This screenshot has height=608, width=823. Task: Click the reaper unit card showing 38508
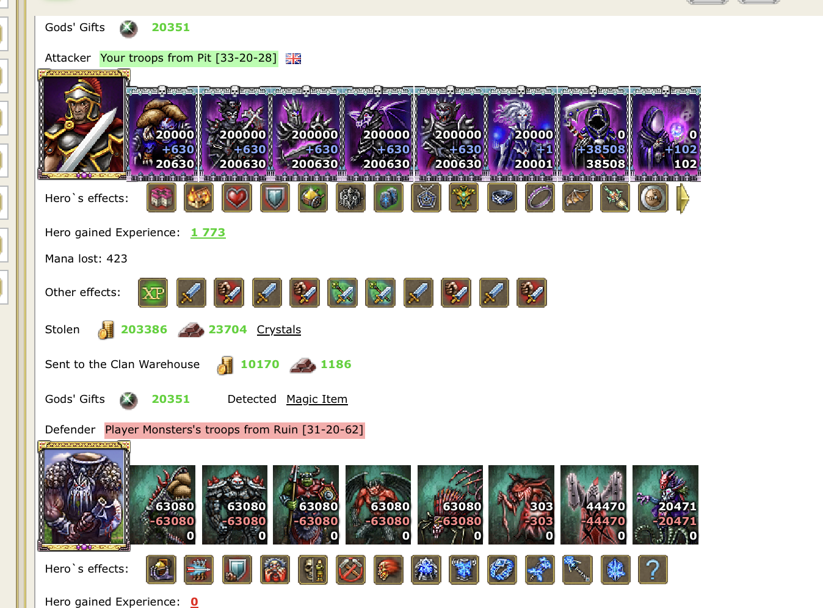[593, 133]
